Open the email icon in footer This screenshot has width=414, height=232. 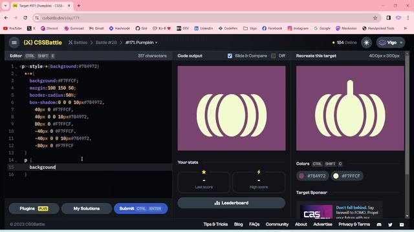coord(402,225)
